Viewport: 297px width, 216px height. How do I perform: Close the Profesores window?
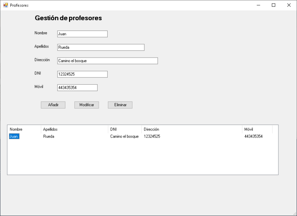coord(289,5)
